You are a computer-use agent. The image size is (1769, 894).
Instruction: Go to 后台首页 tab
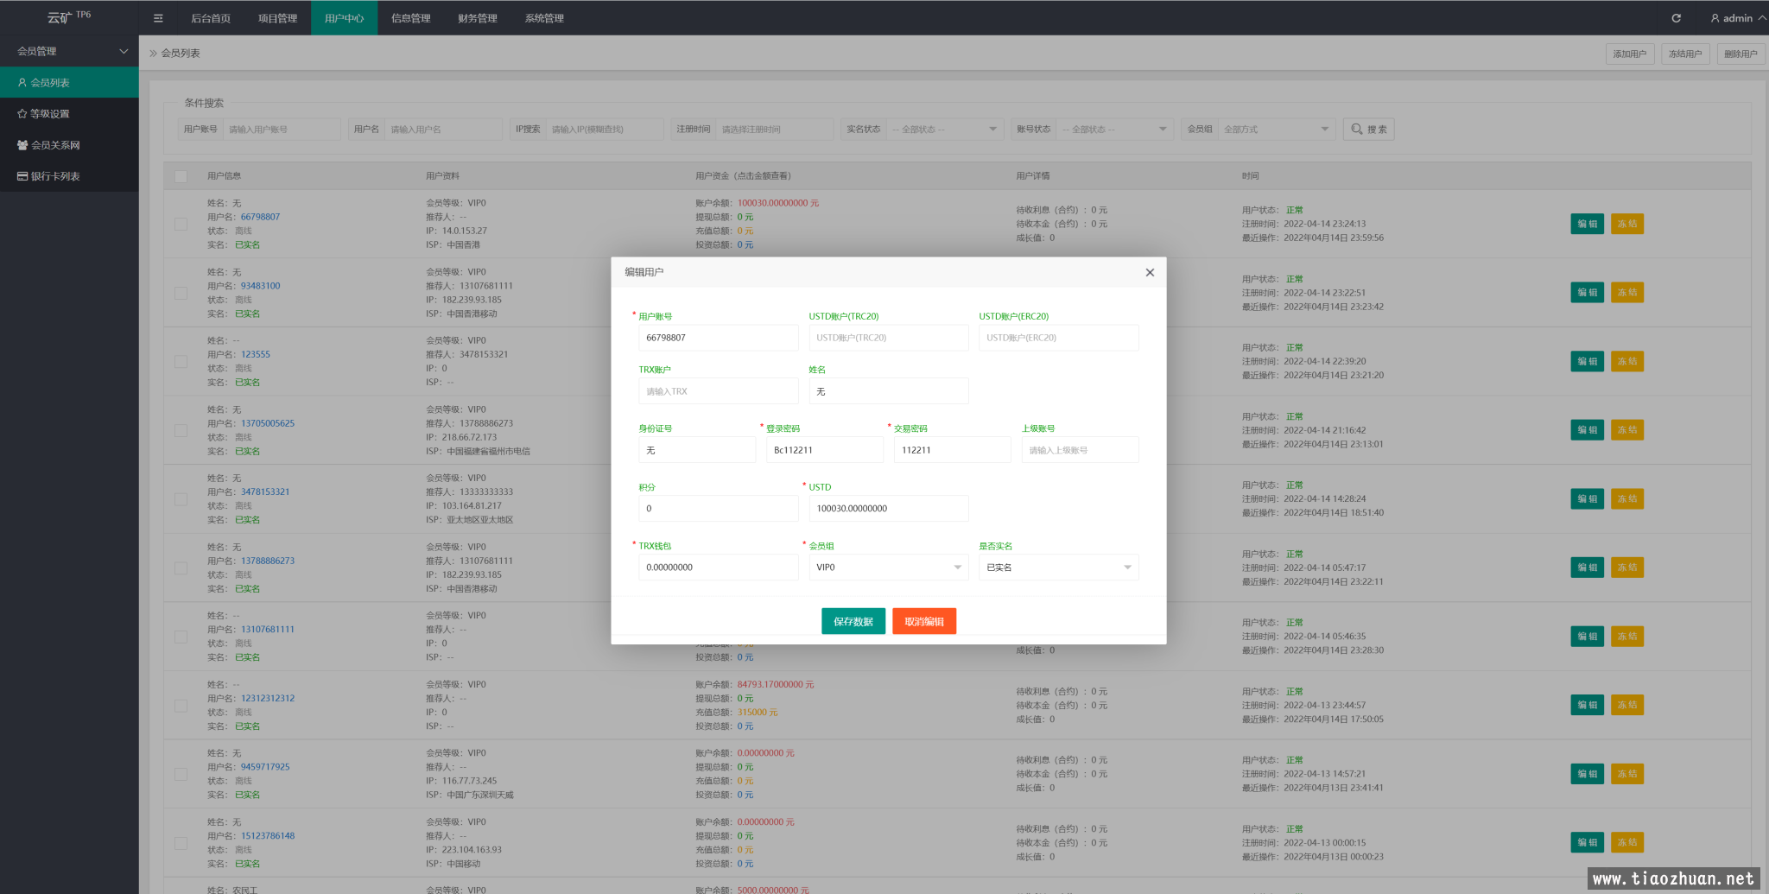(211, 18)
